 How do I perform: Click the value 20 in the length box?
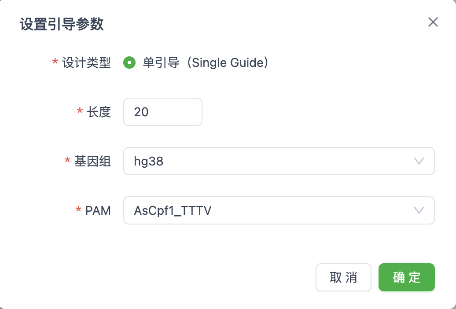coord(141,112)
